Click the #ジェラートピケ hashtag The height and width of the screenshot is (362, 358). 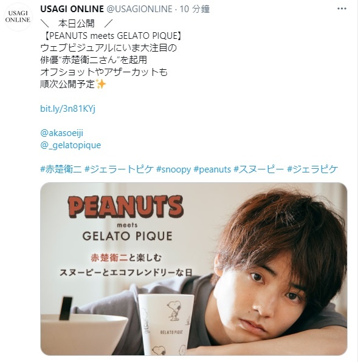[x=119, y=169]
